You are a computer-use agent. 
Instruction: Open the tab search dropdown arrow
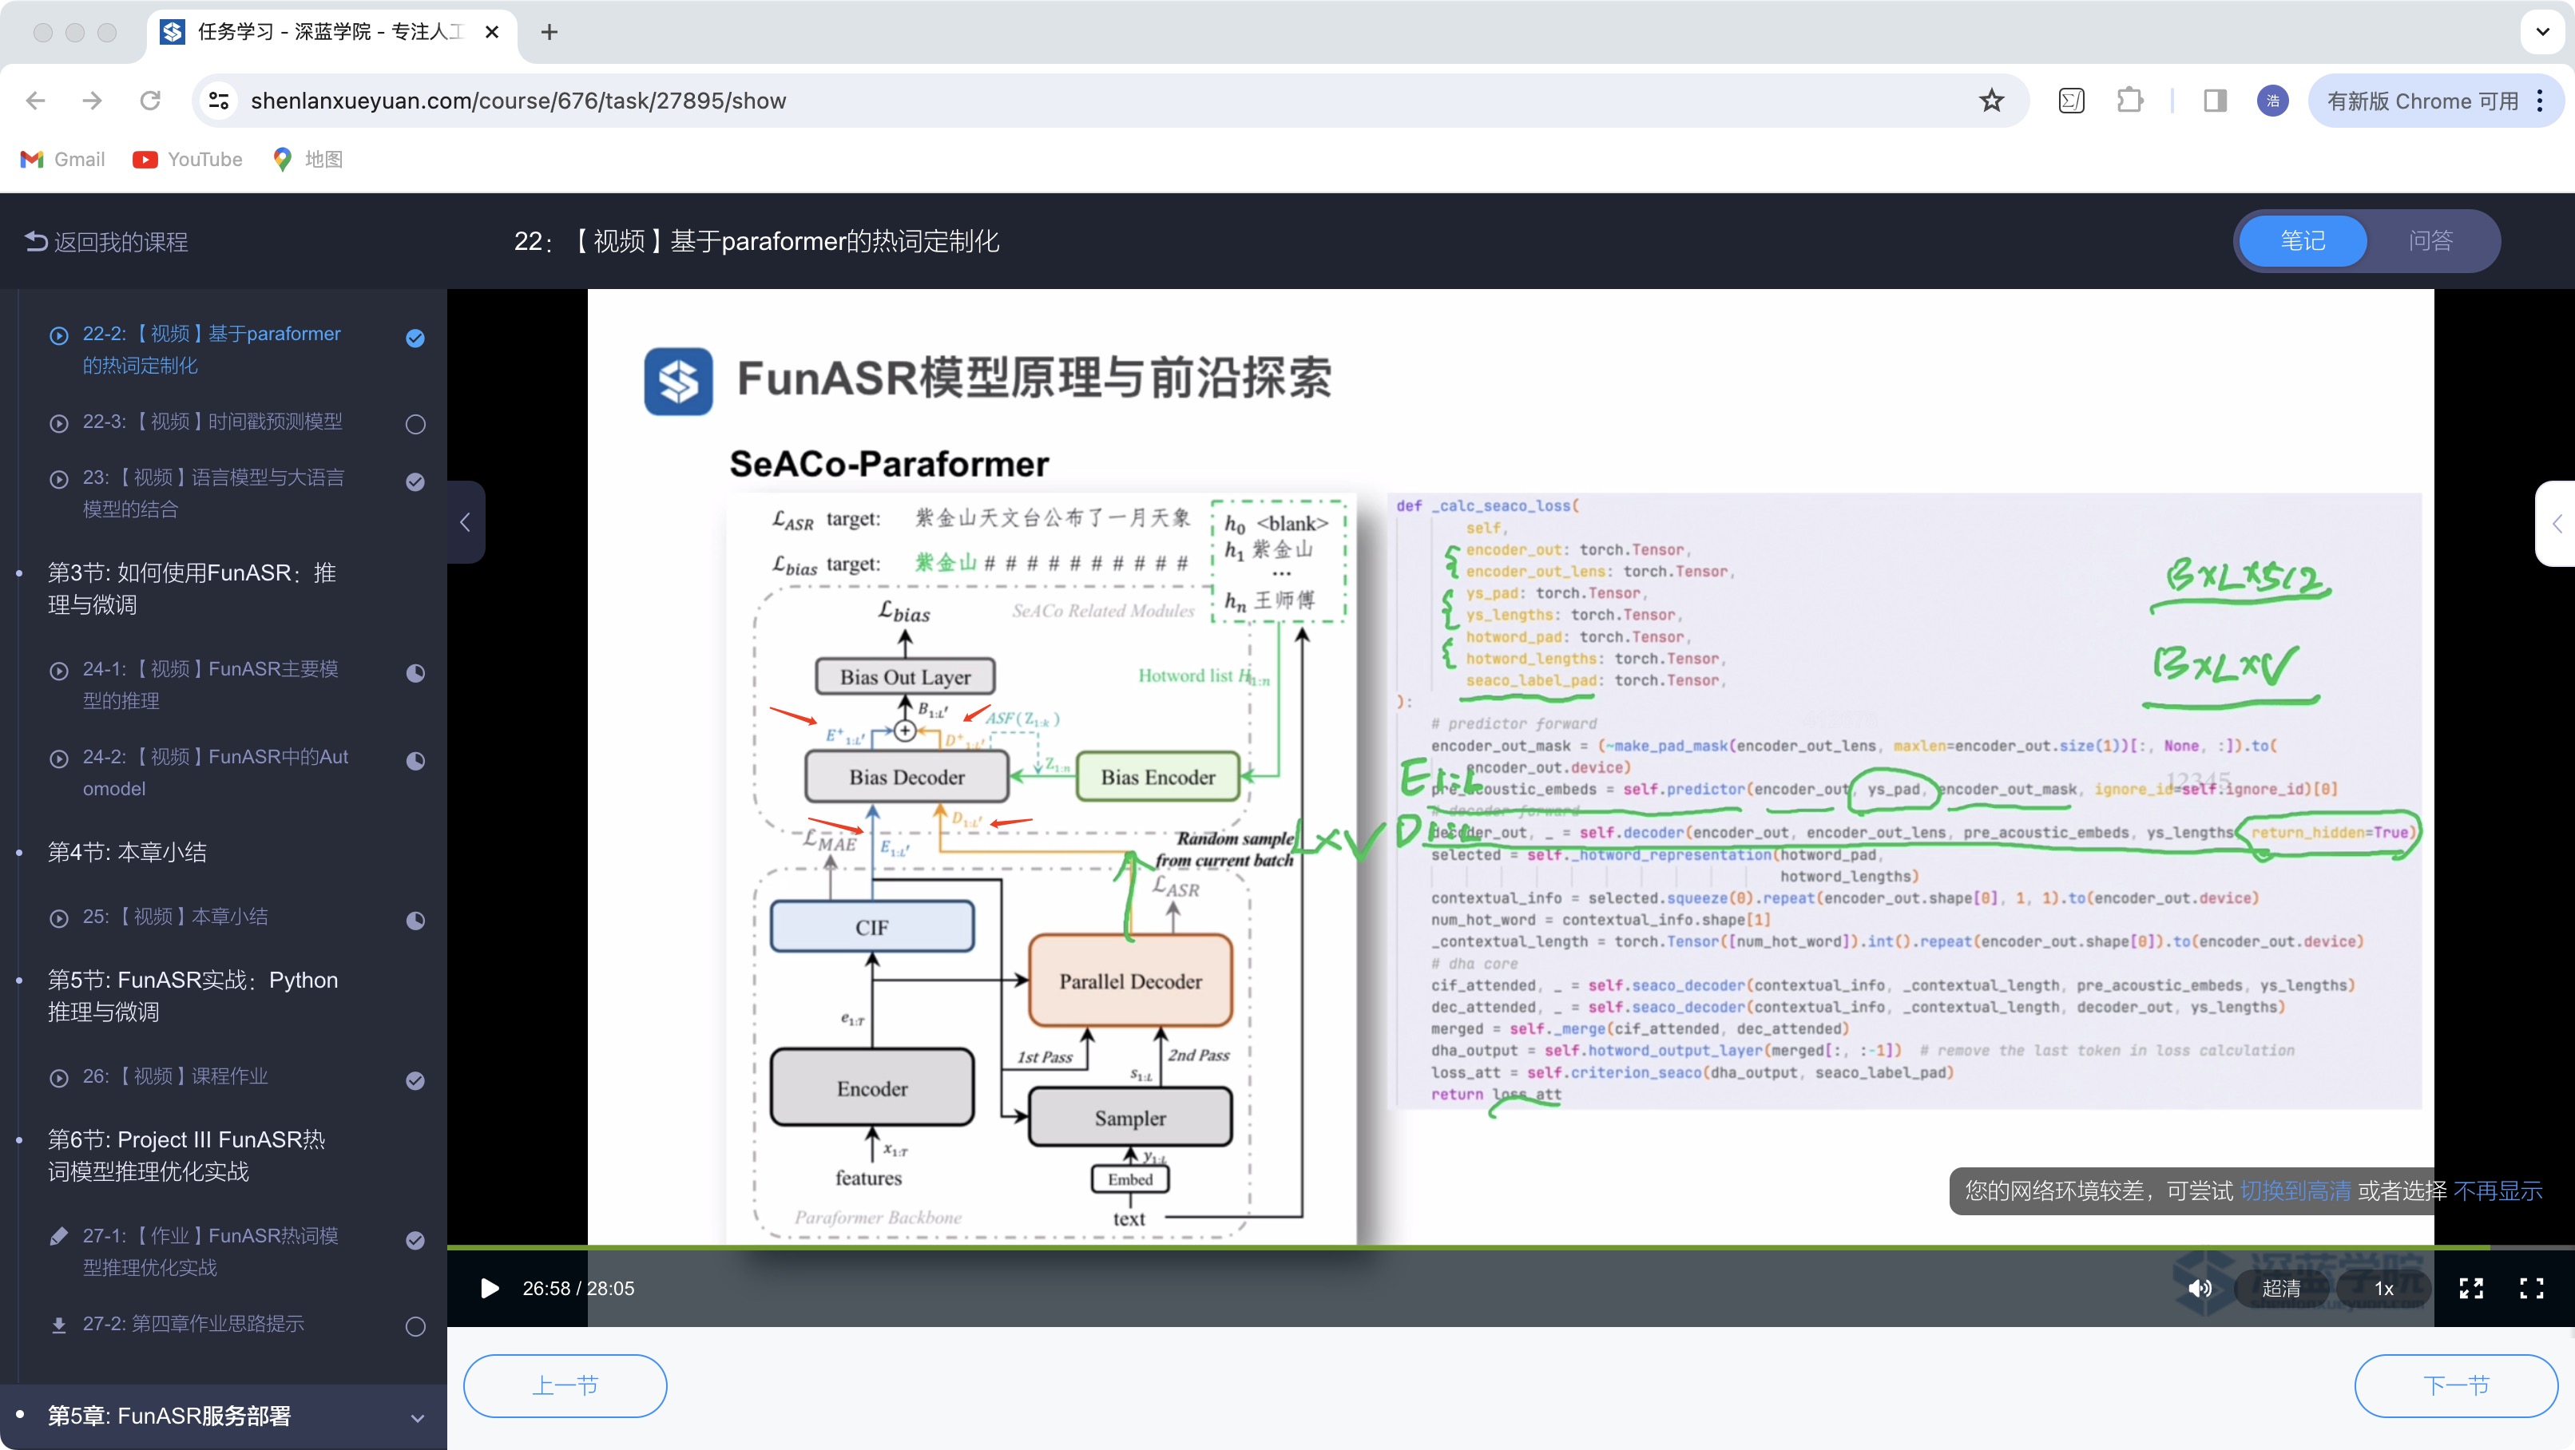coord(2542,32)
